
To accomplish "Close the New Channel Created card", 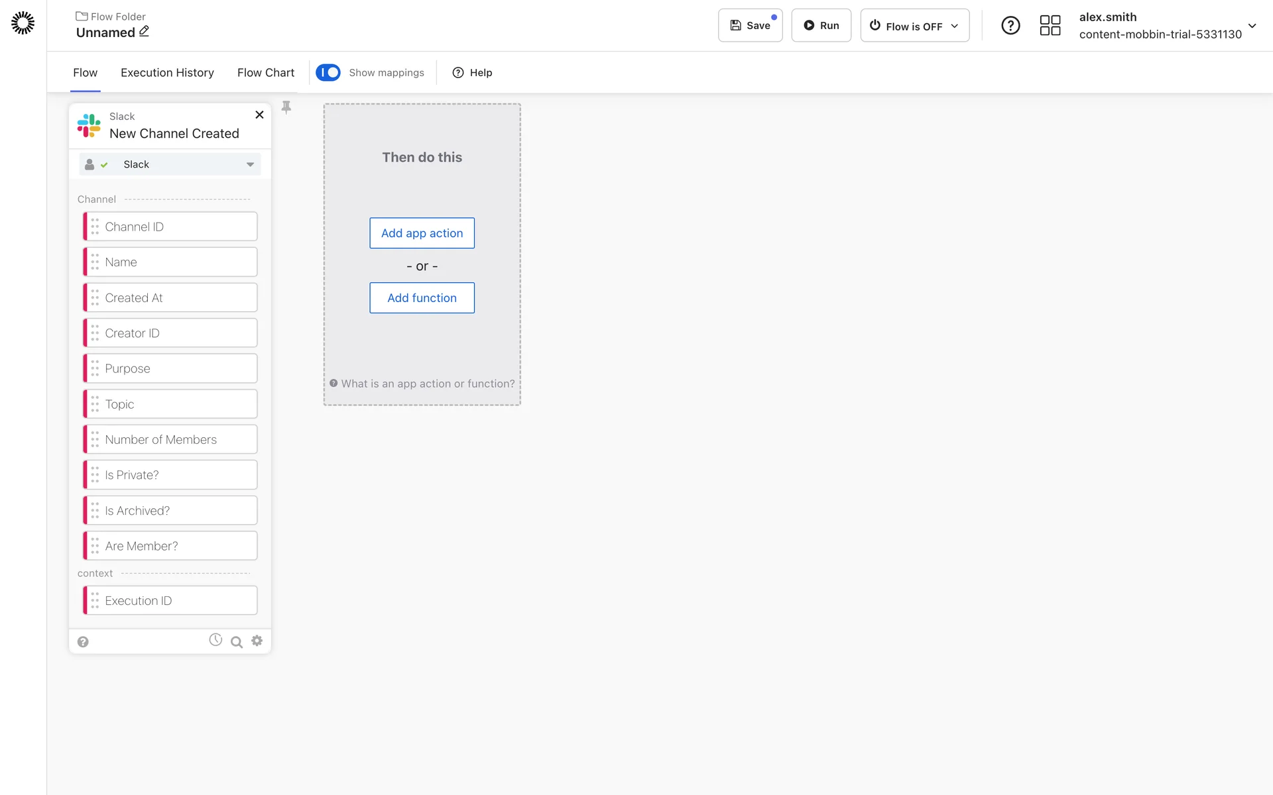I will (259, 115).
